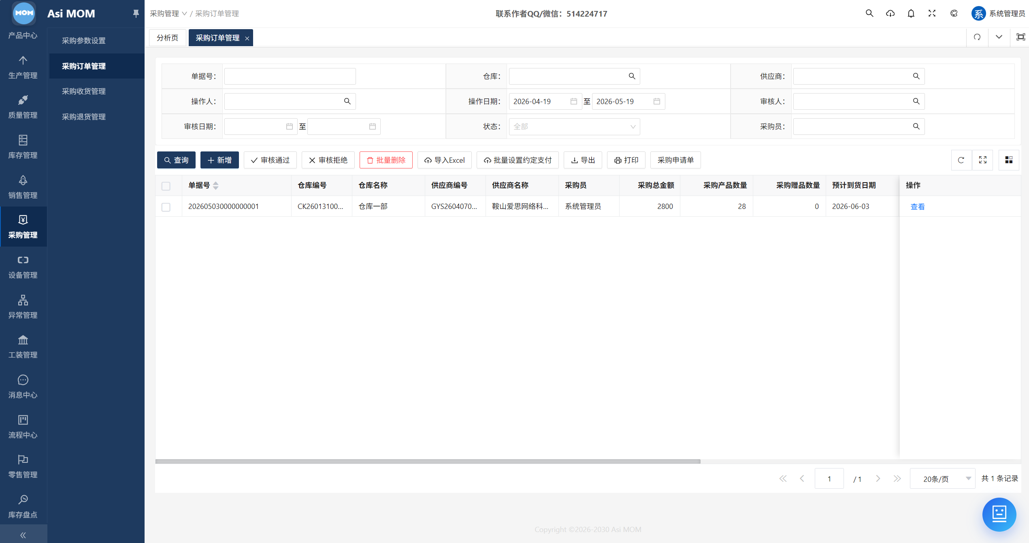
Task: Open column settings grid icon
Action: (x=1009, y=160)
